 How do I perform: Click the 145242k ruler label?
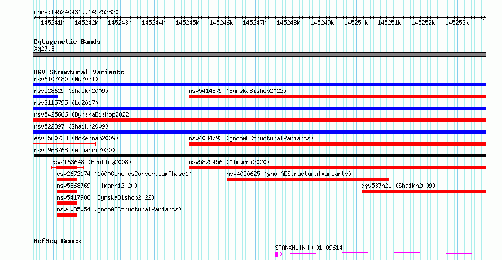(86, 23)
